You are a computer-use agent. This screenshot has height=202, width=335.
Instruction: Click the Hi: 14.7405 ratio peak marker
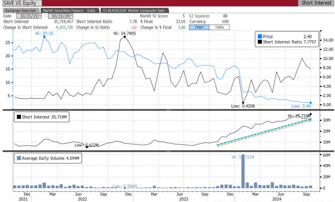click(x=124, y=38)
